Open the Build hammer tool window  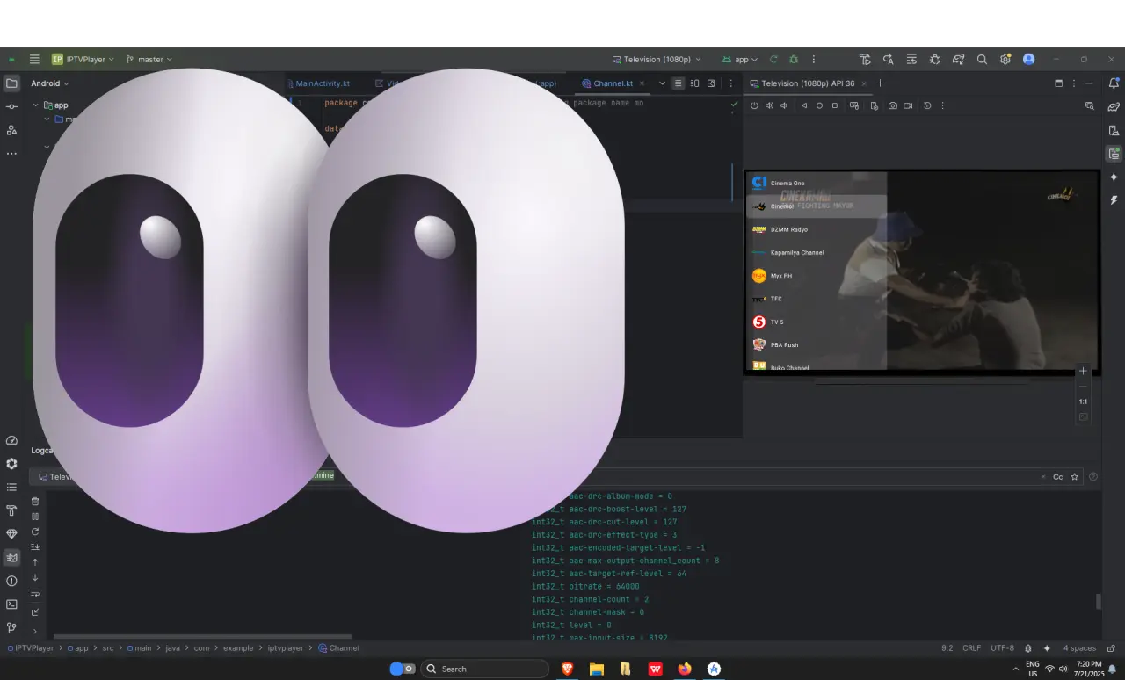11,510
